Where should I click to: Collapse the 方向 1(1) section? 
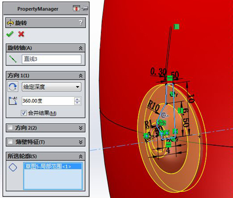(81, 76)
